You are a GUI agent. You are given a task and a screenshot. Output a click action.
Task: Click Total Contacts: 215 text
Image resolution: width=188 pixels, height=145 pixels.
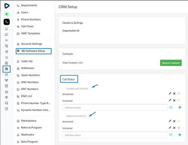click(73, 63)
